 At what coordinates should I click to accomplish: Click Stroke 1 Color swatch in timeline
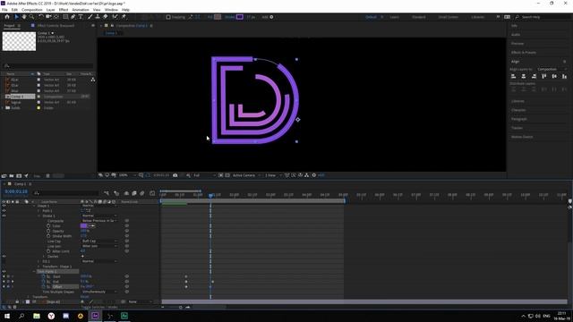pyautogui.click(x=83, y=226)
